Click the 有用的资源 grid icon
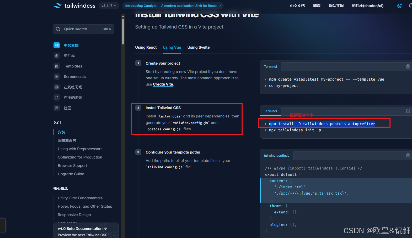This screenshot has height=238, width=412. click(x=57, y=98)
